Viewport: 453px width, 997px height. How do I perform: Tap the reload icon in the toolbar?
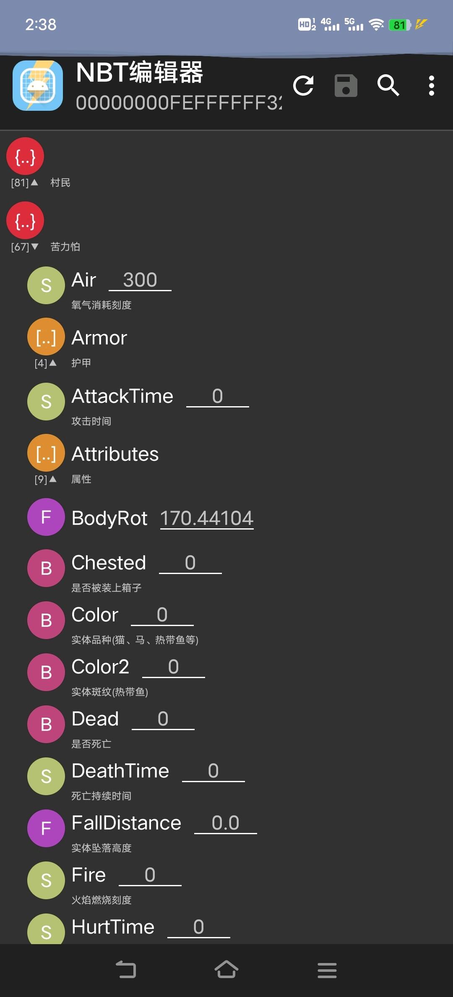click(x=303, y=86)
